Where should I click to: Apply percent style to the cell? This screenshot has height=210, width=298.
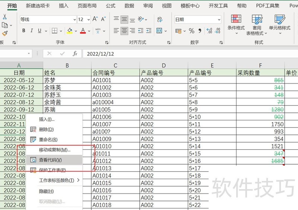pyautogui.click(x=191, y=31)
